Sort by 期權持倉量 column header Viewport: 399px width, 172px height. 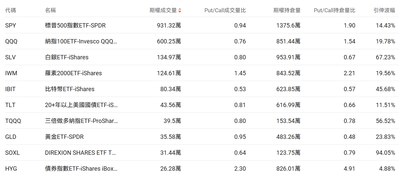287,10
